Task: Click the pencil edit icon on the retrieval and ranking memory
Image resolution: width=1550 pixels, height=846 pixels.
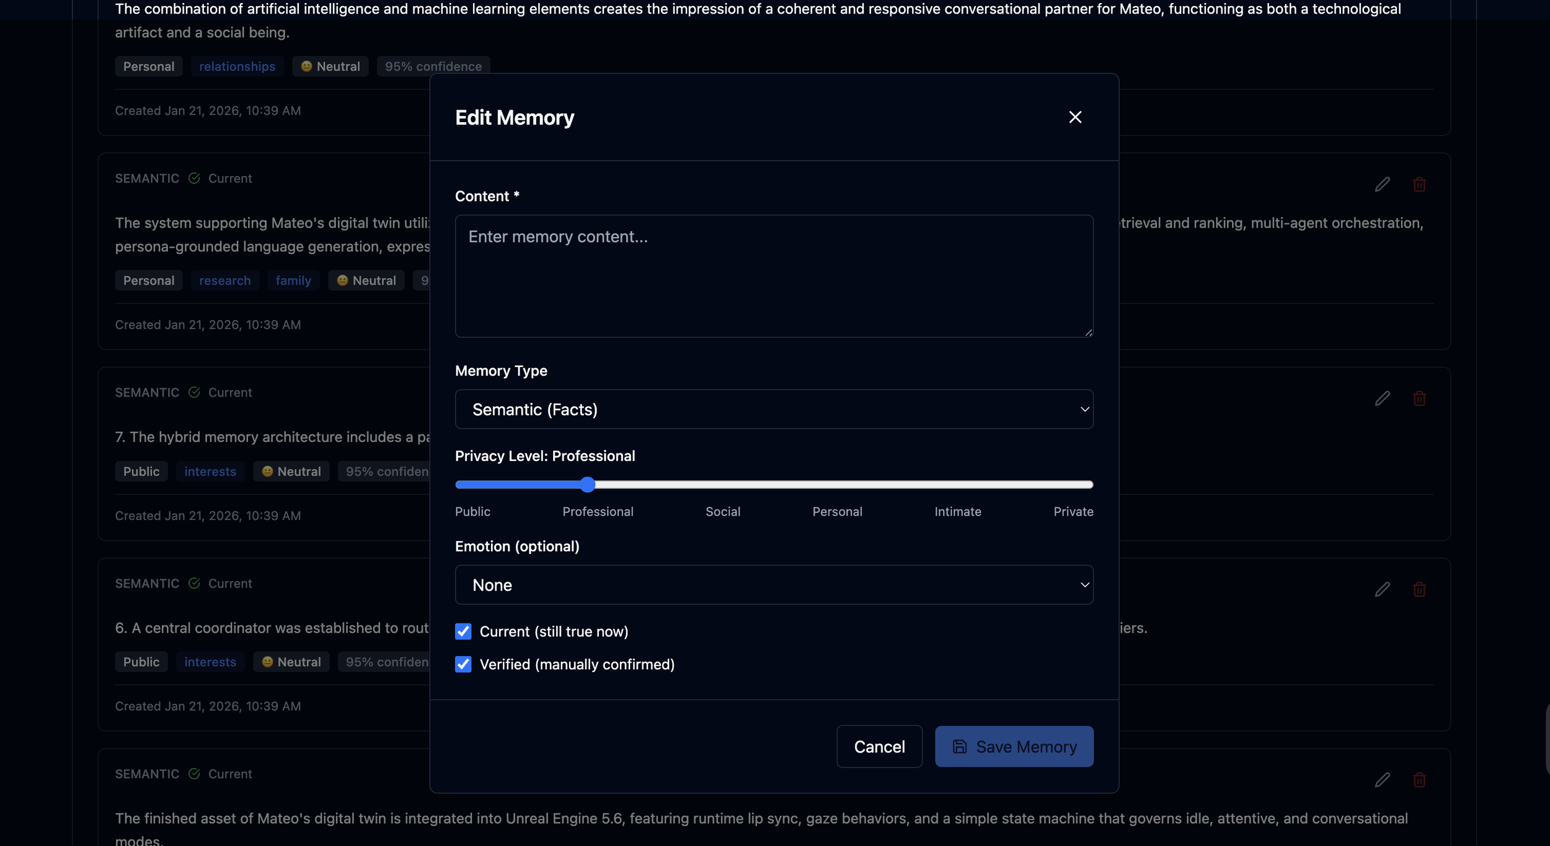Action: 1382,185
